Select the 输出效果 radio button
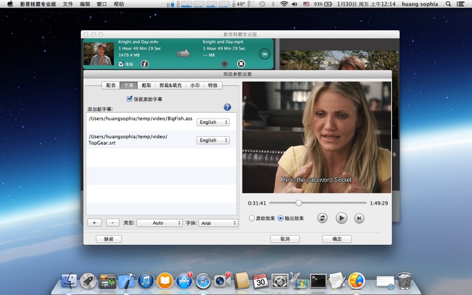Screen dimensions: 472x295 280,218
